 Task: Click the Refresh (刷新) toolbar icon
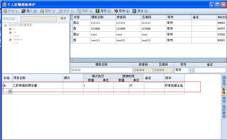pyautogui.click(x=79, y=11)
